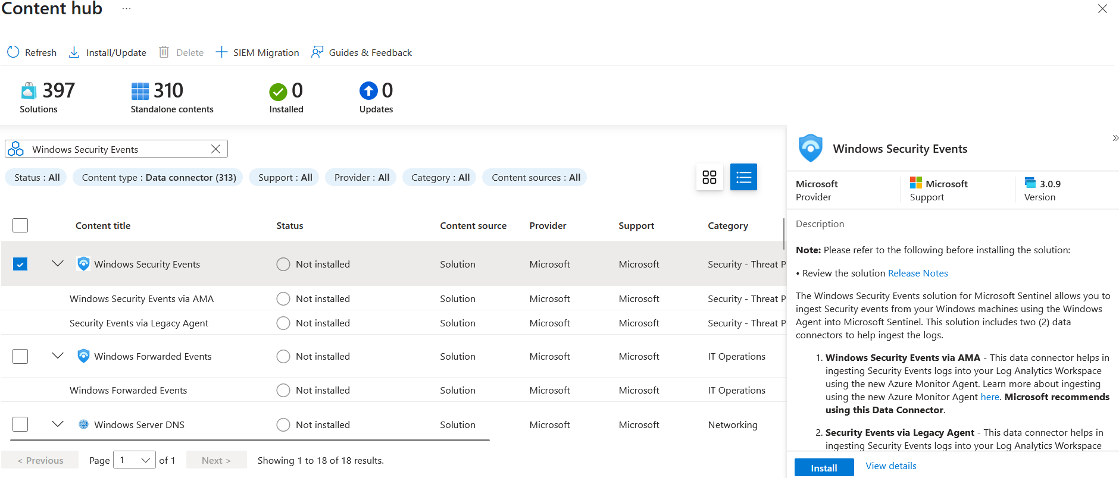Select the Windows Security Events via AMA row
1119x478 pixels.
tap(393, 298)
